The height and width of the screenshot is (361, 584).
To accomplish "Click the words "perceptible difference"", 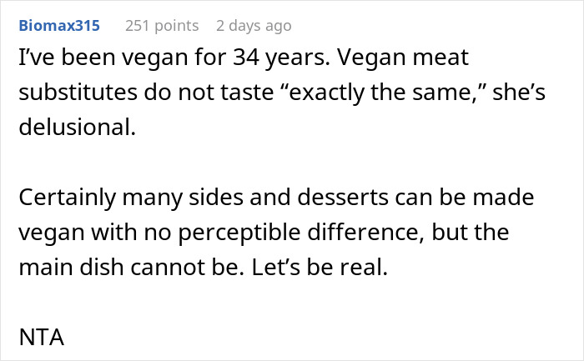I will (x=300, y=233).
